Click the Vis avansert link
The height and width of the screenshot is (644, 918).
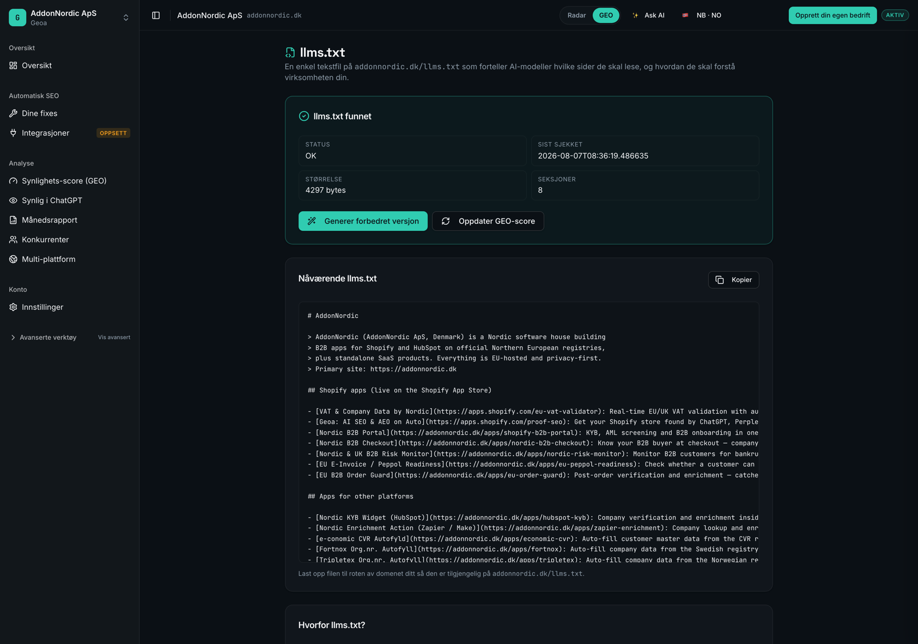[x=114, y=338]
